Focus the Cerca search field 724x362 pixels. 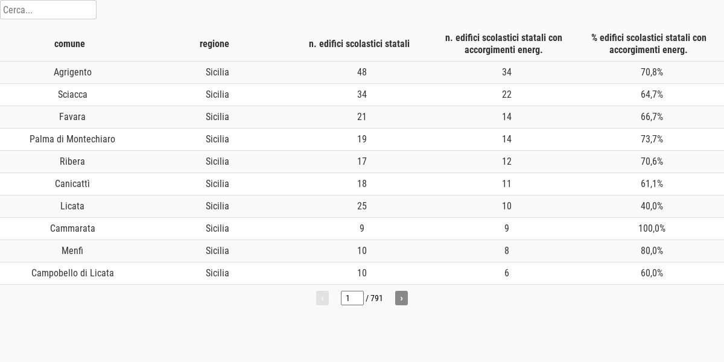pos(48,10)
